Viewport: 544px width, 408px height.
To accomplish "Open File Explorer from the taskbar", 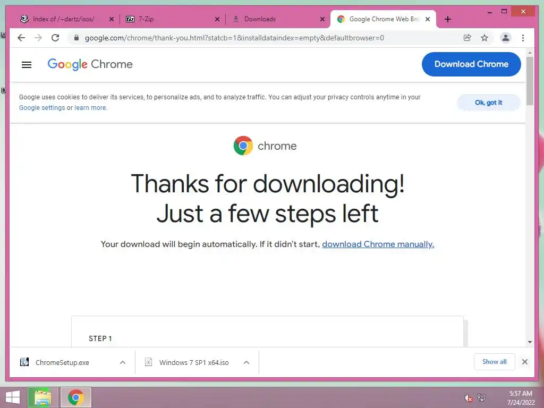I will click(43, 397).
